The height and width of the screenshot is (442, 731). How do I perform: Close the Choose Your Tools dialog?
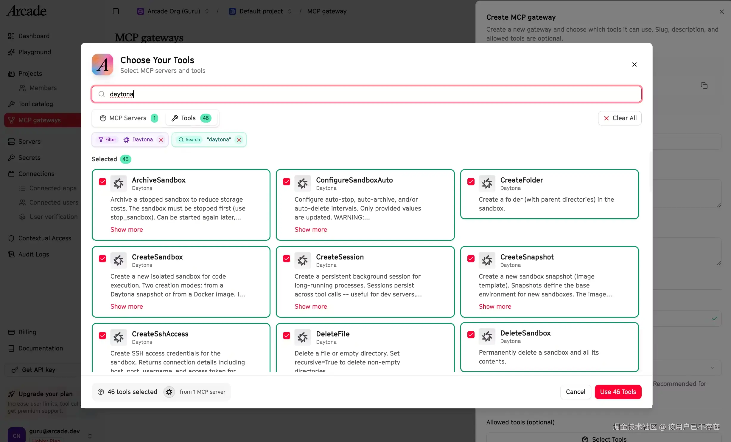pos(634,64)
